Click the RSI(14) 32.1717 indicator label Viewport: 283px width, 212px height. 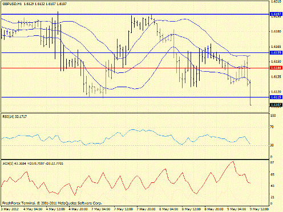coord(15,116)
